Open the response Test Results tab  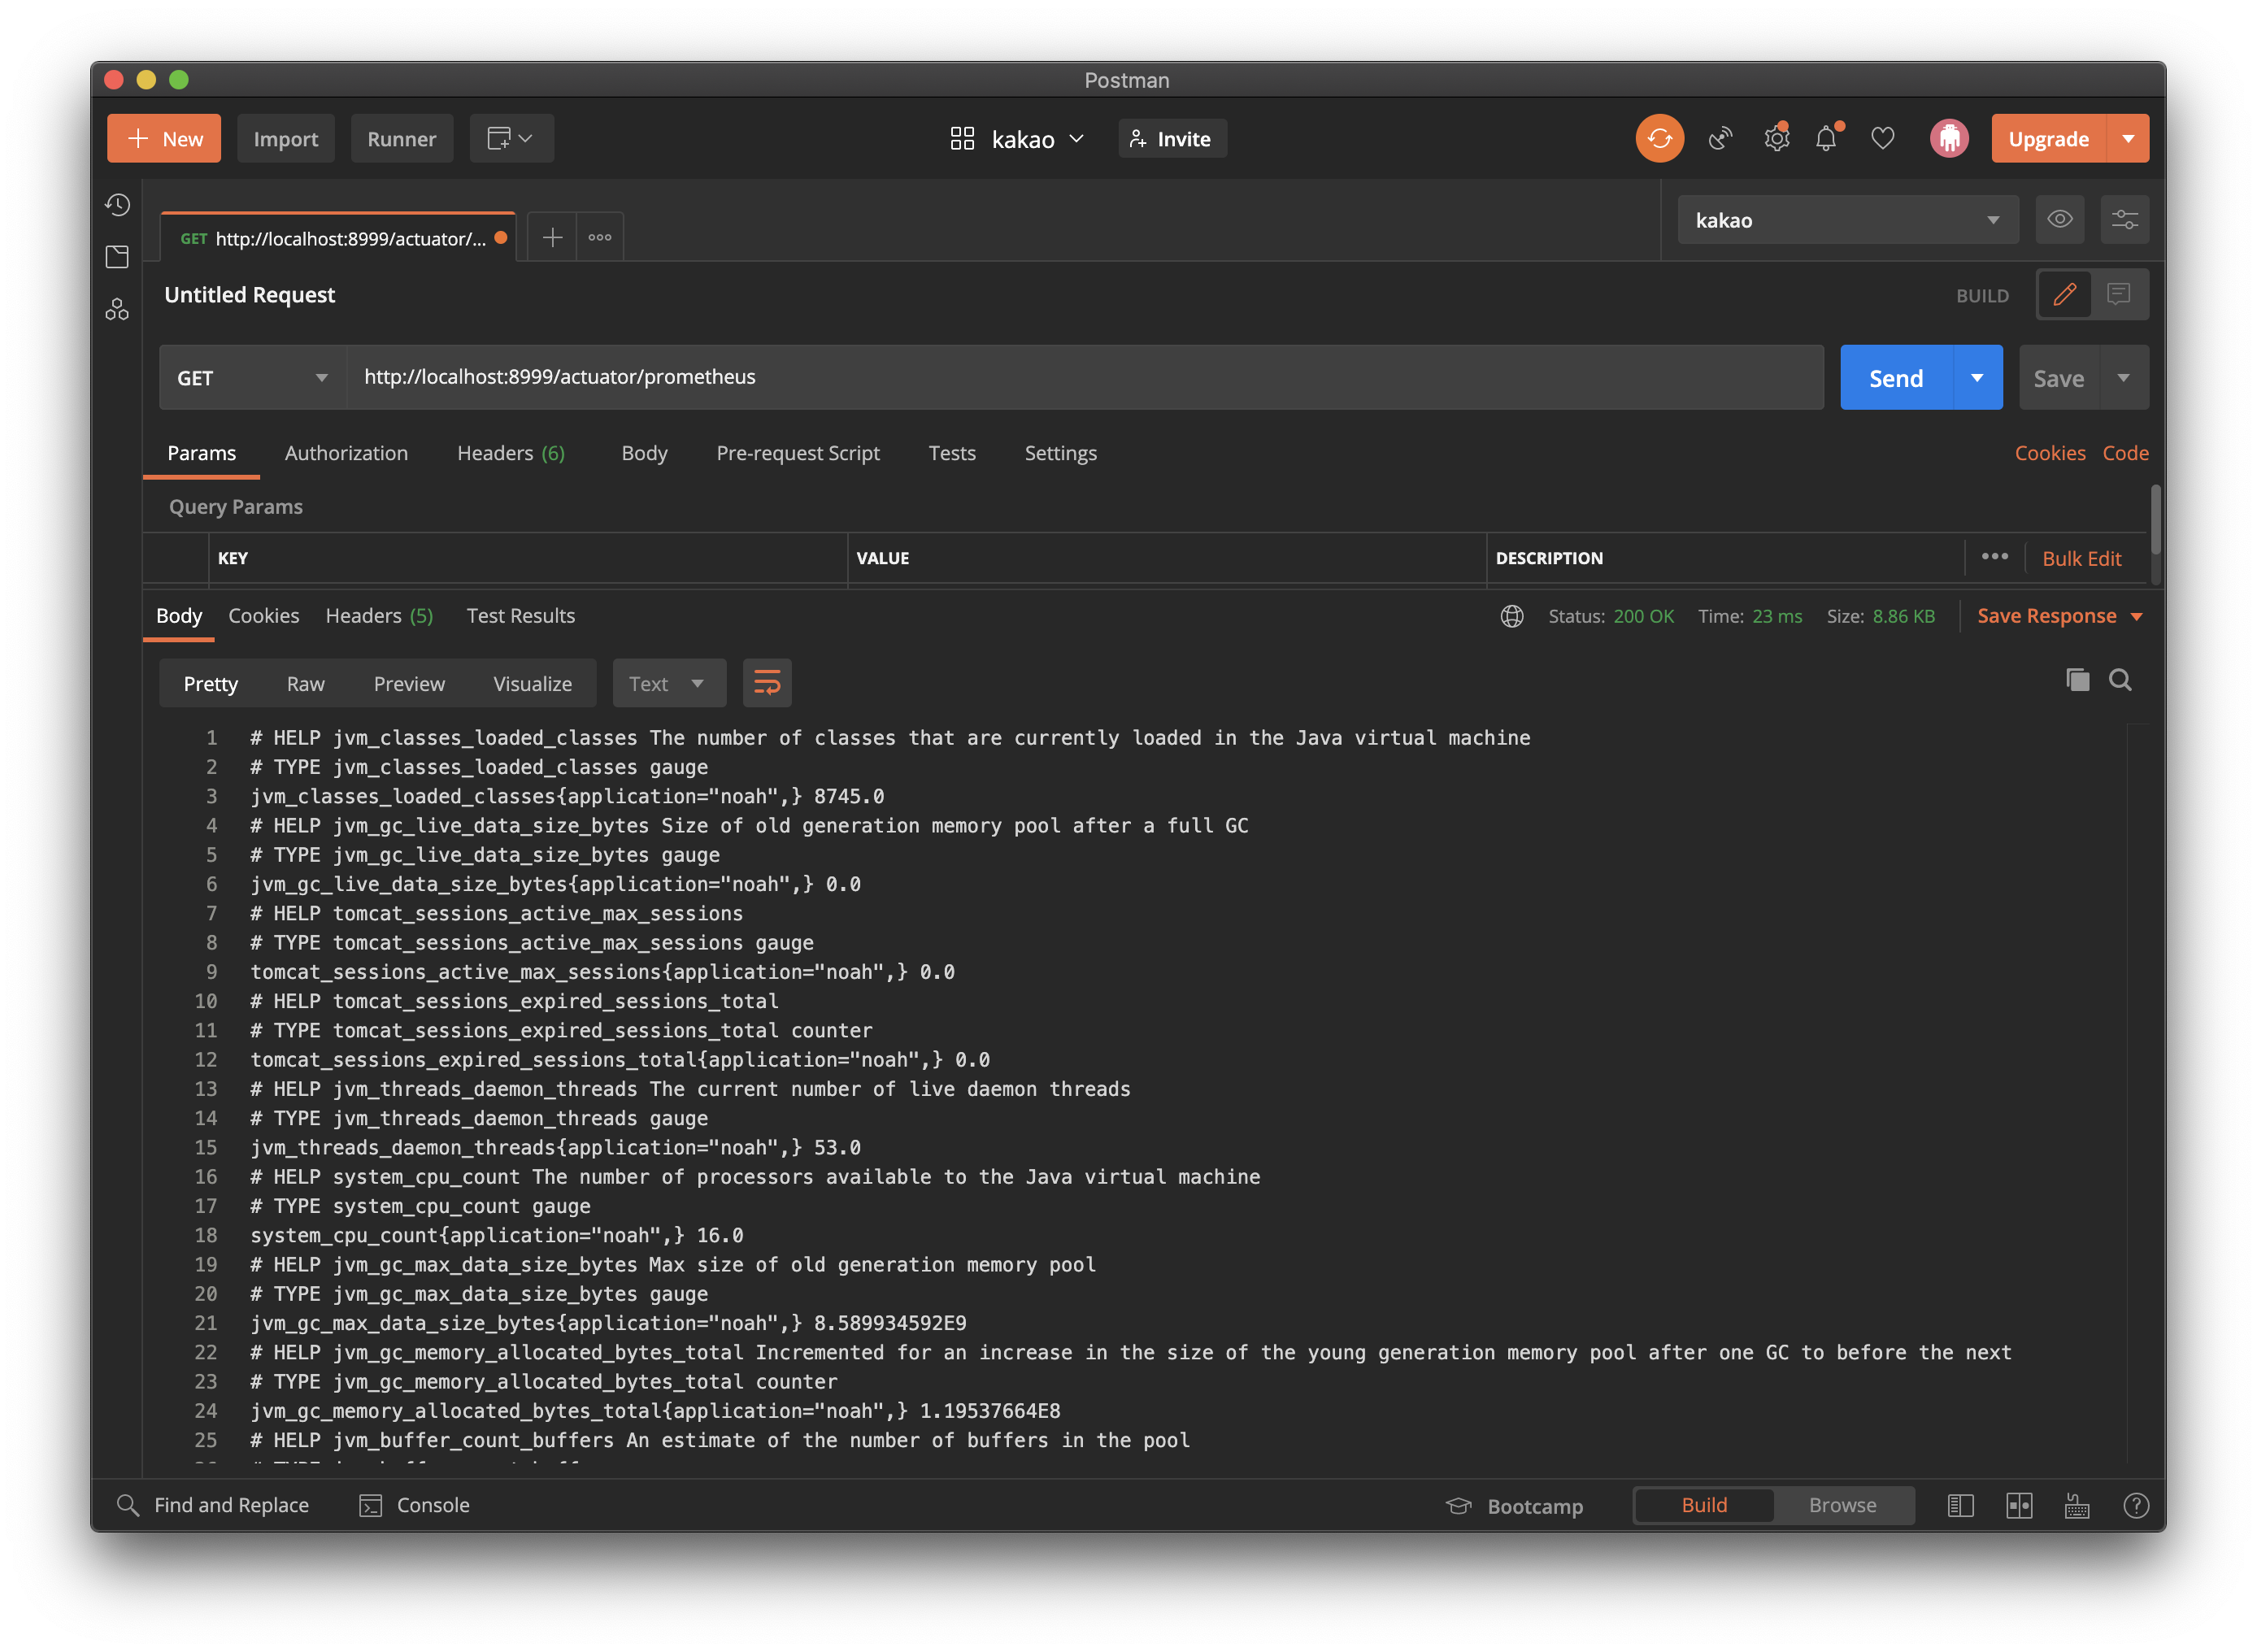(521, 616)
